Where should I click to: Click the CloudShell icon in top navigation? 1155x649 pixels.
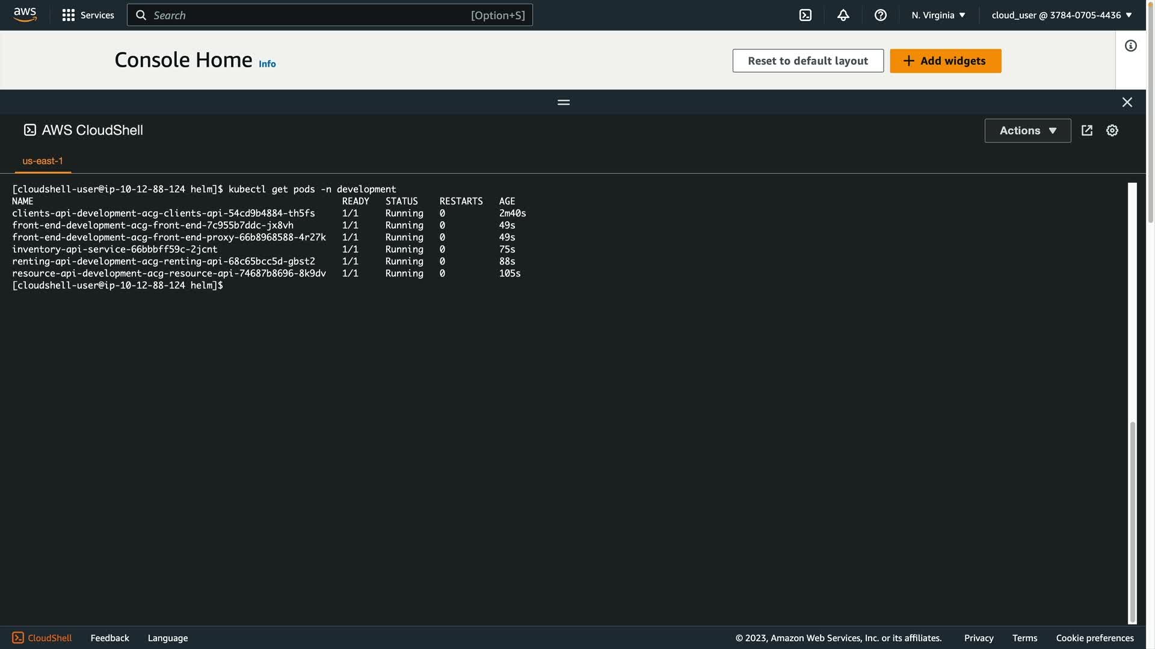coord(805,15)
